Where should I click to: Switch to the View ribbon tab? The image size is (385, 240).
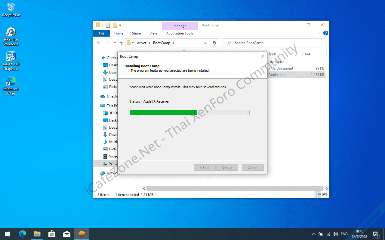(153, 33)
